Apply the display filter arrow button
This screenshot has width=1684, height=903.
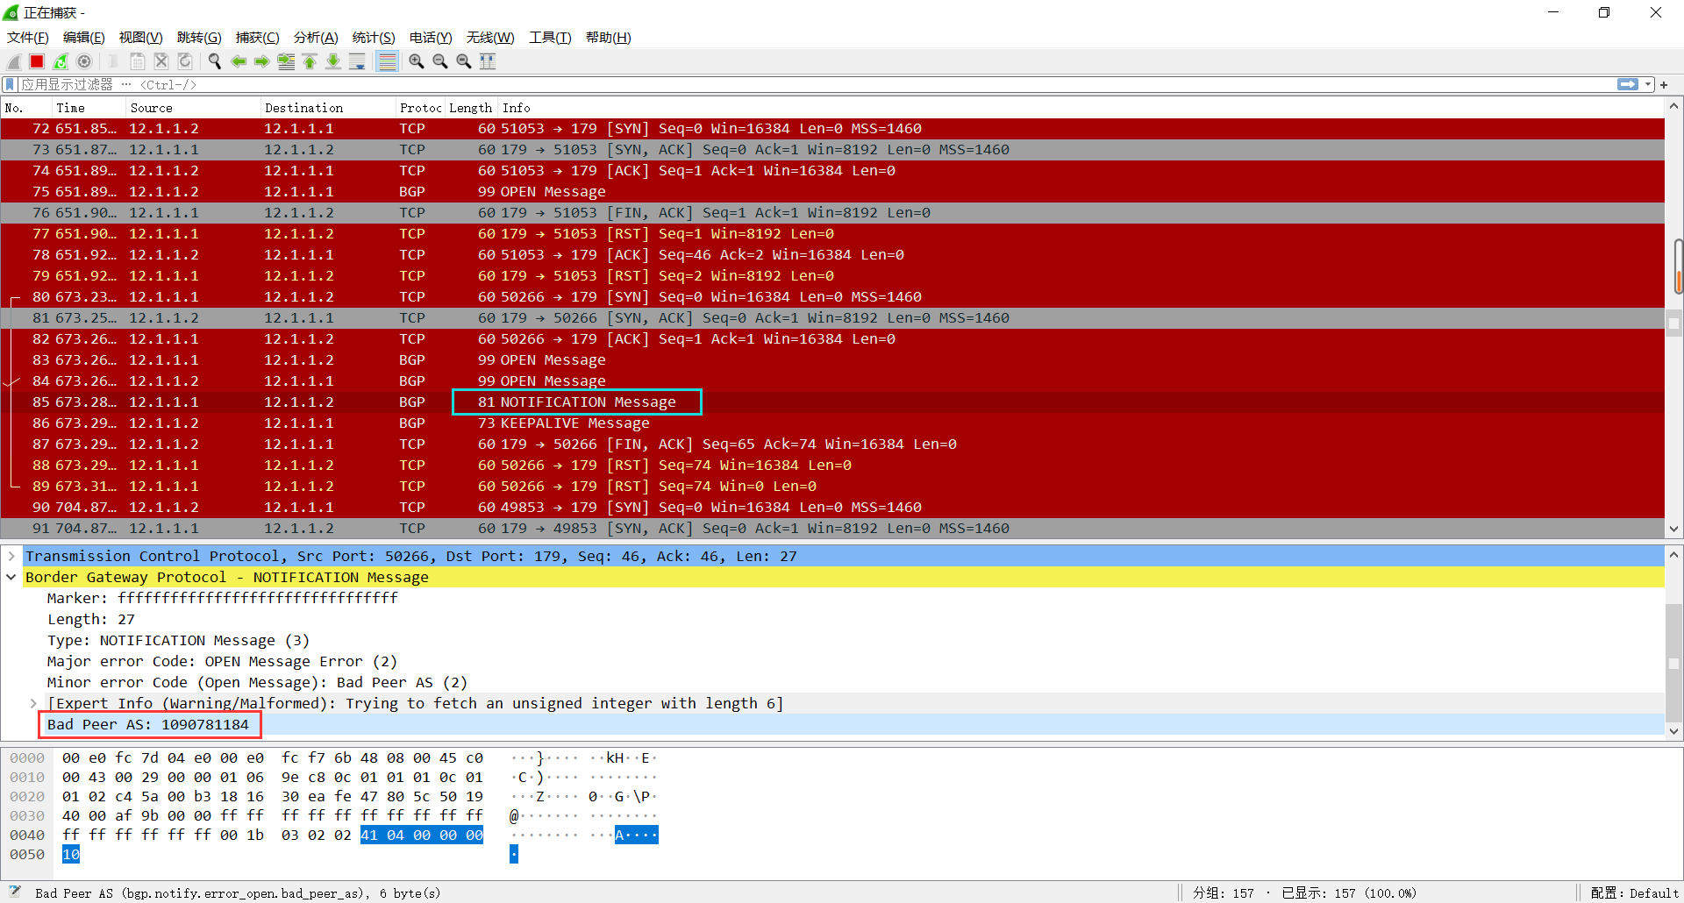coord(1628,84)
